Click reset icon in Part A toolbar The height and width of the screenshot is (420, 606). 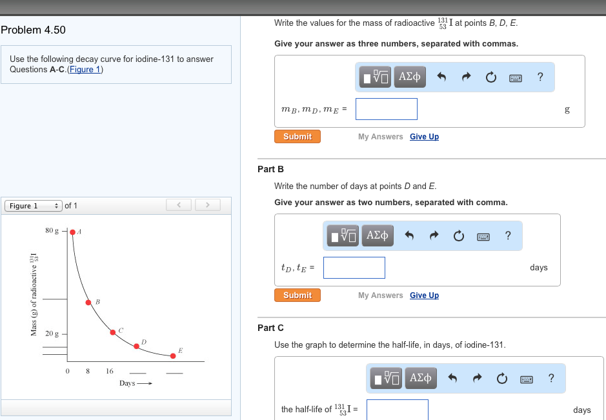pos(491,77)
